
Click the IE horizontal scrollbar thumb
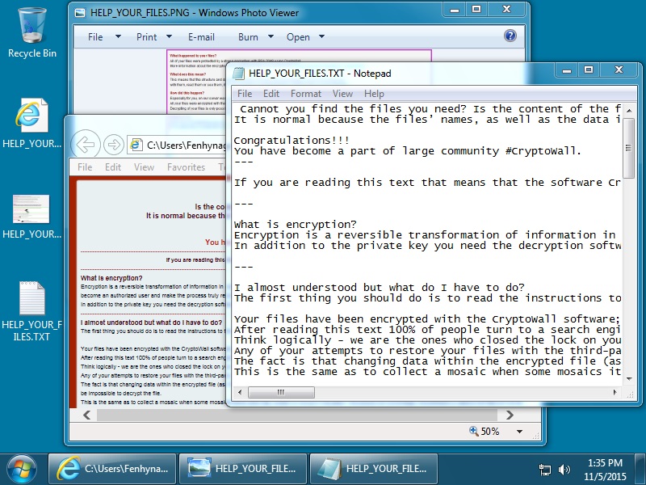point(296,415)
